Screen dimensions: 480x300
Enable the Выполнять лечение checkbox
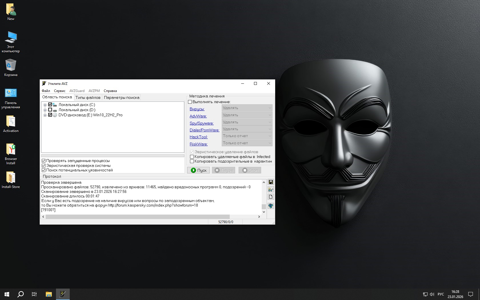(190, 102)
